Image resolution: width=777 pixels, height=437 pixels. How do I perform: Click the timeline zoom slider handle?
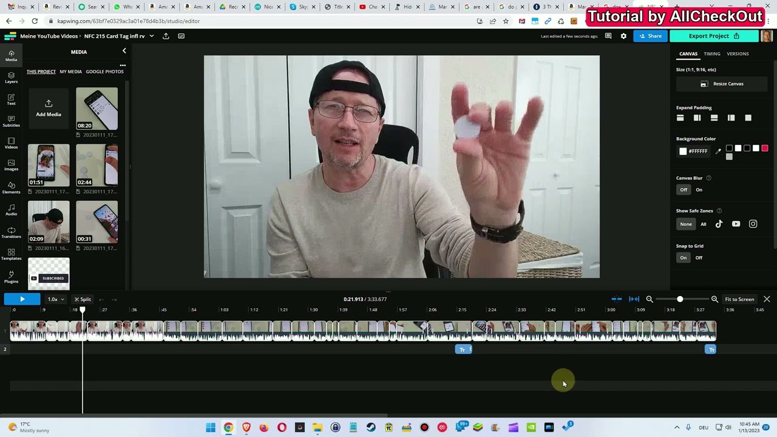click(680, 299)
